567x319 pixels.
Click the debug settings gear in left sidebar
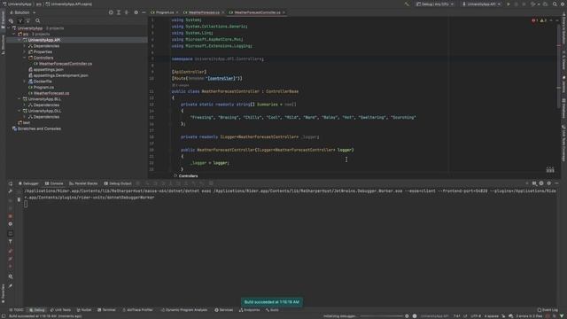[x=10, y=224]
